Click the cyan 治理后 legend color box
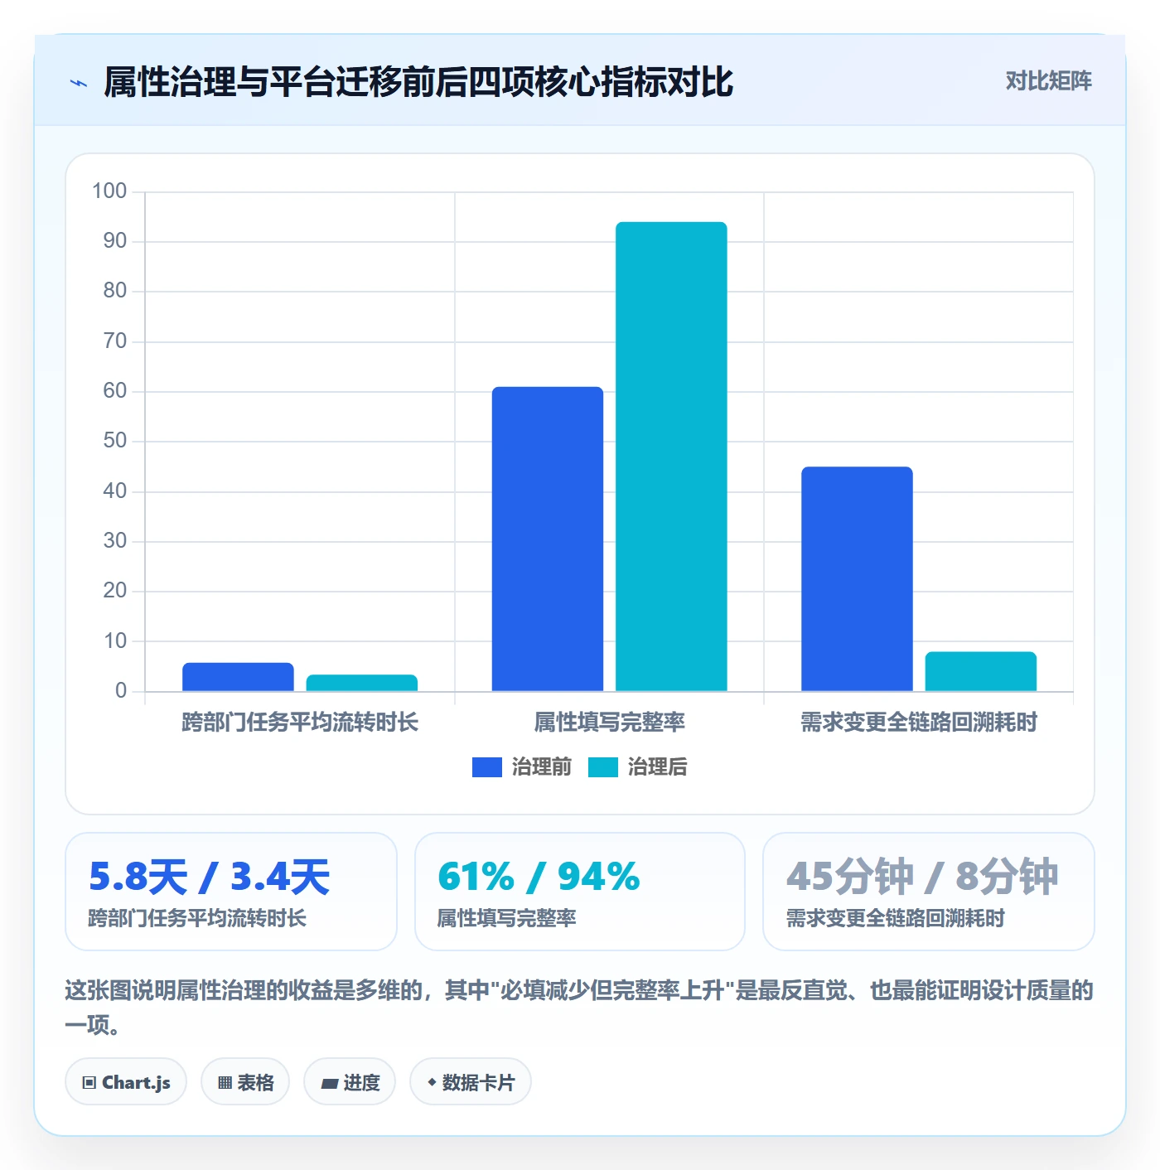Image resolution: width=1160 pixels, height=1170 pixels. [x=603, y=767]
